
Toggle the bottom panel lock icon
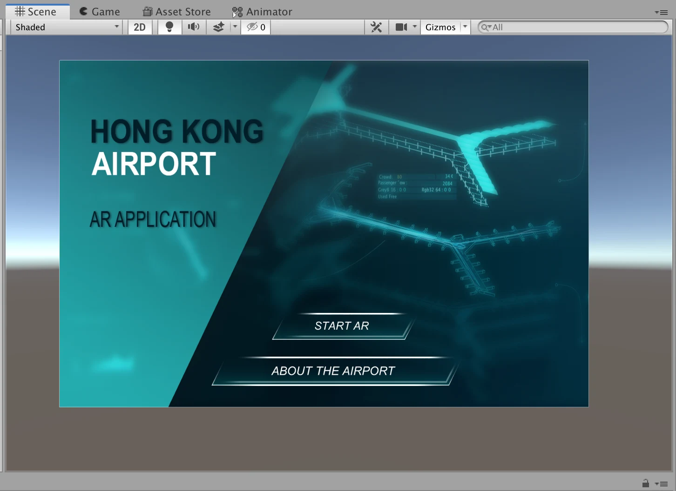coord(645,483)
